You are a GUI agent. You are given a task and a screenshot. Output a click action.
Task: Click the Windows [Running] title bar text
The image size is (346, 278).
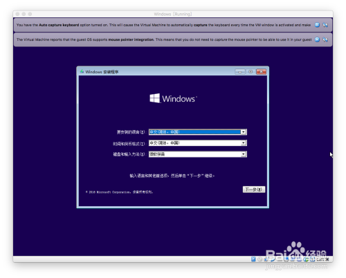173,14
